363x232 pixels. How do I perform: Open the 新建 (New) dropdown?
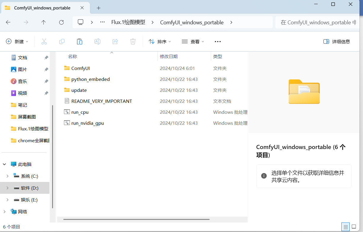(17, 41)
